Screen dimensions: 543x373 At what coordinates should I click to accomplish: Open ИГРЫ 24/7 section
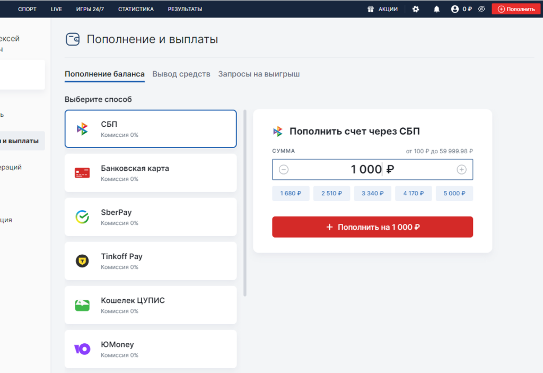[90, 9]
